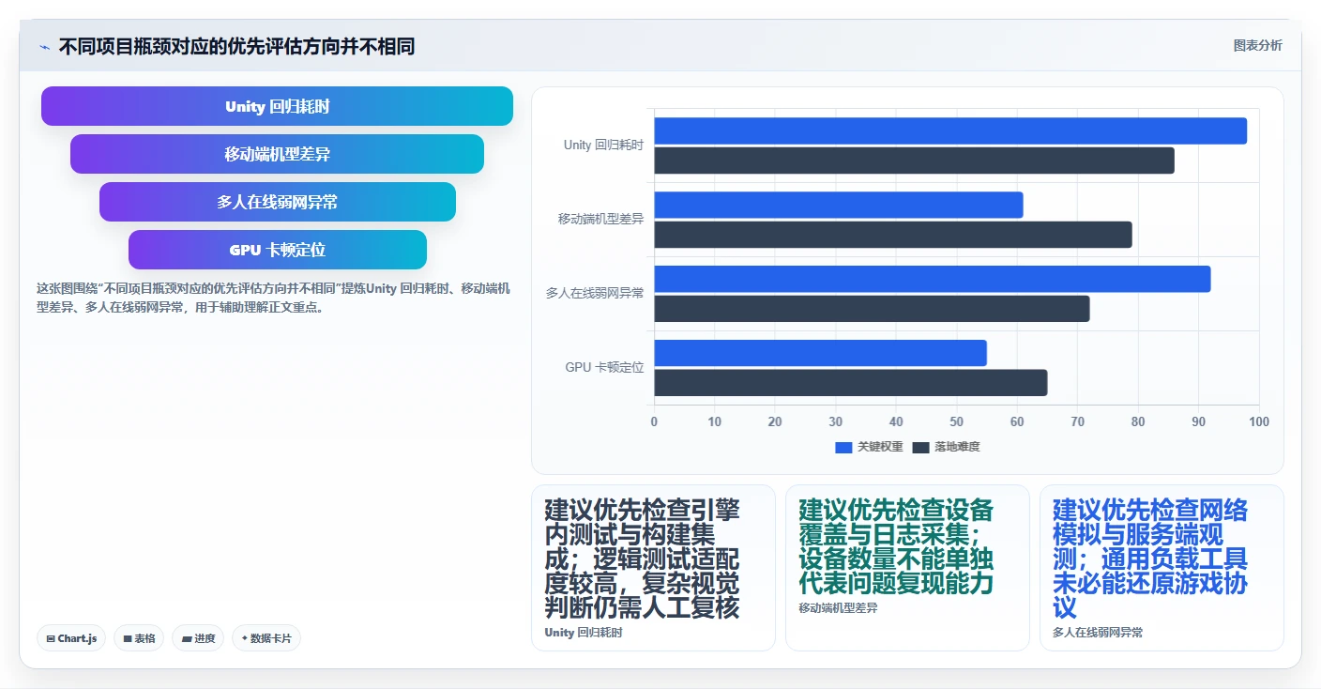Click the 图表分析 label in header

(1257, 45)
